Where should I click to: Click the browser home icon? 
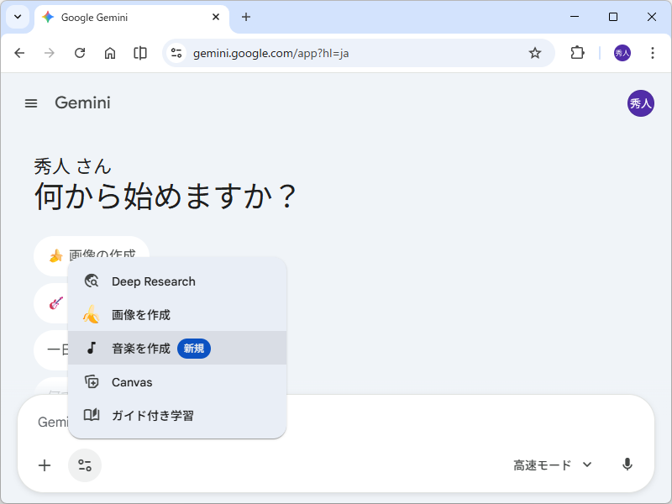click(110, 52)
